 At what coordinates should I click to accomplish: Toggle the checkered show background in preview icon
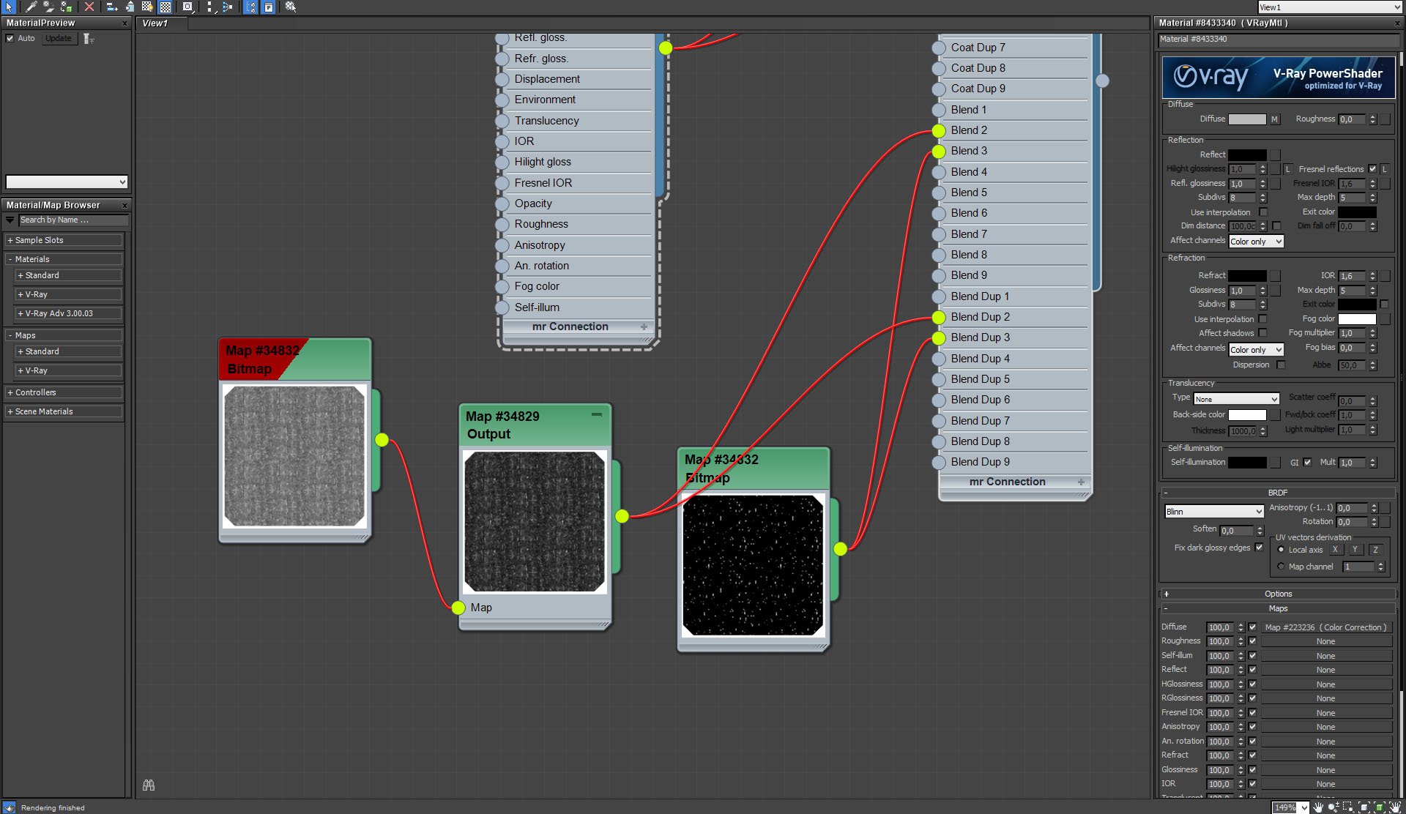(x=165, y=7)
